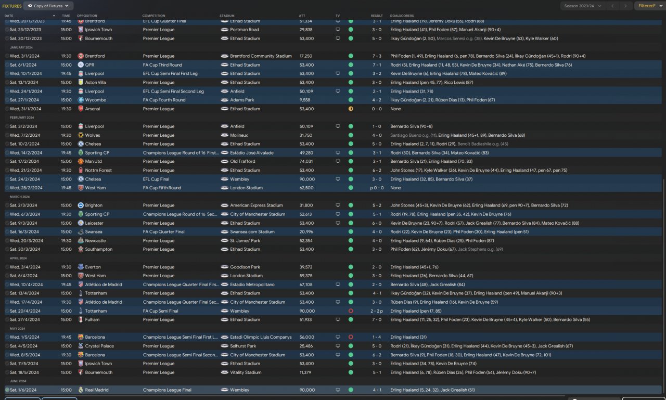Click the Aston Villa club badge
Image resolution: width=666 pixels, height=400 pixels.
81,82
